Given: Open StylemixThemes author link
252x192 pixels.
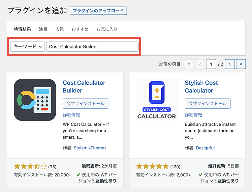Looking at the screenshot, I should [x=90, y=148].
